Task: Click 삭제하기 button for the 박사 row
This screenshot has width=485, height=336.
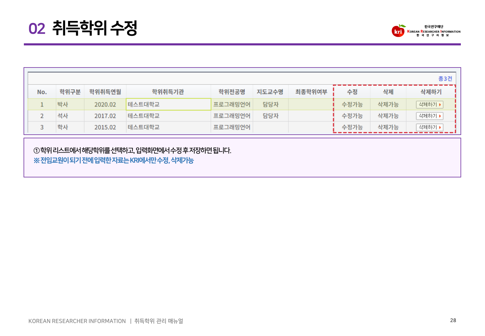Action: coord(430,105)
